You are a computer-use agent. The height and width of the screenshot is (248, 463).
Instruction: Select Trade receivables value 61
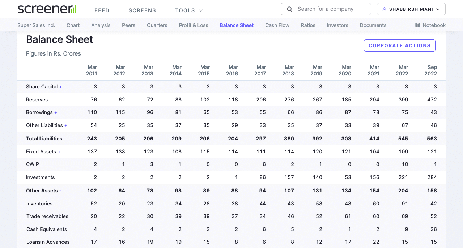[348, 216]
